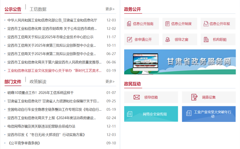The image size is (240, 149).
Task: Open 2024年度法治政府建设 report link
Action: [52, 118]
